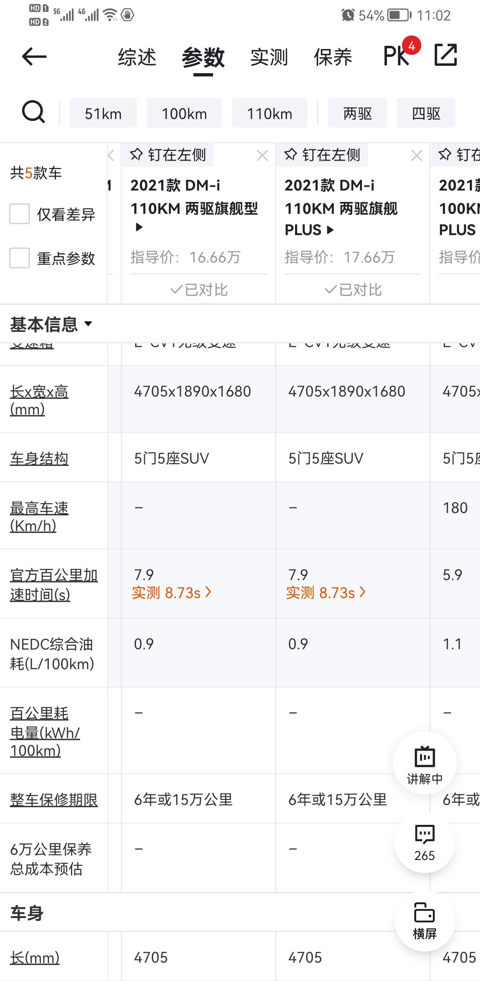Check the battery percentage in status bar
The height and width of the screenshot is (981, 480).
tap(371, 16)
